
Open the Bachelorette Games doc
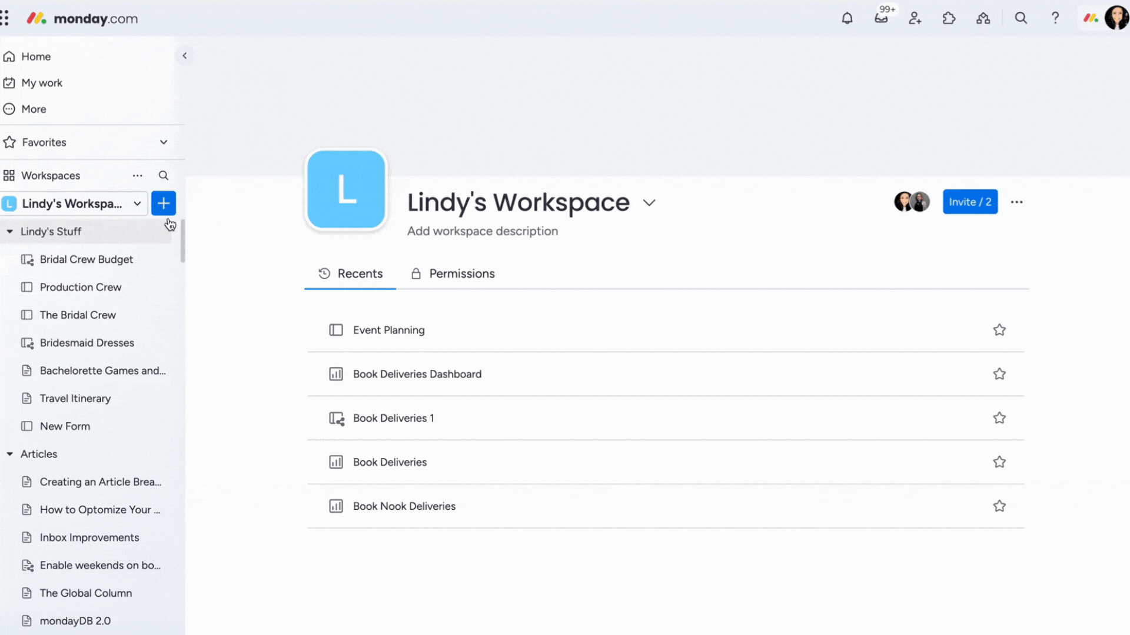103,370
